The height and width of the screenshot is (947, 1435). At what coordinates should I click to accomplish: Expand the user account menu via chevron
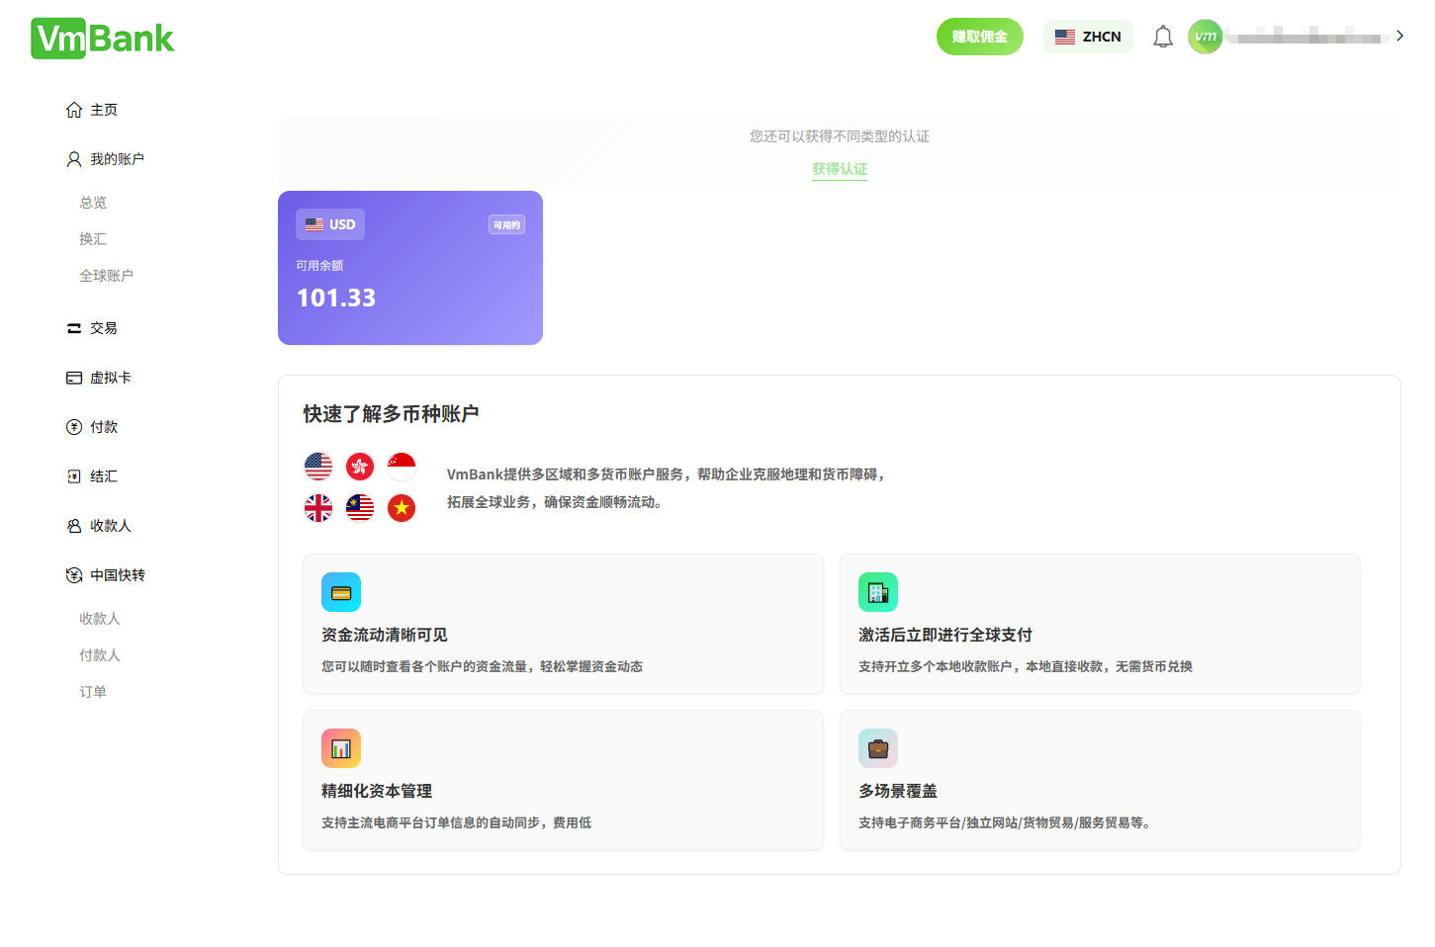1399,36
